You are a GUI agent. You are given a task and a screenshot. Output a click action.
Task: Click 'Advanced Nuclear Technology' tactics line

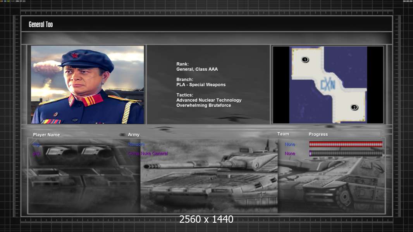[x=209, y=100]
